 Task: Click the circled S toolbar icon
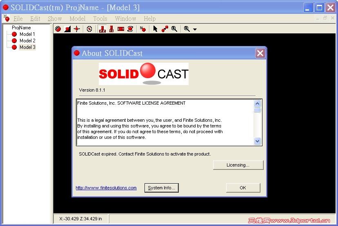(89, 29)
